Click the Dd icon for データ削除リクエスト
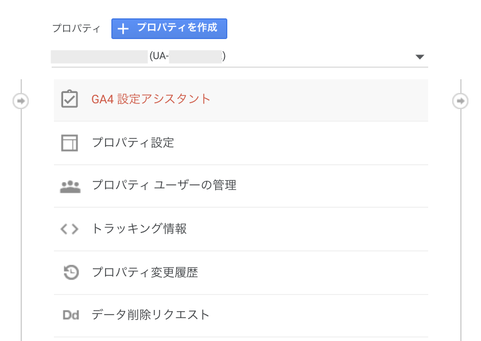481x341 pixels. pyautogui.click(x=71, y=315)
